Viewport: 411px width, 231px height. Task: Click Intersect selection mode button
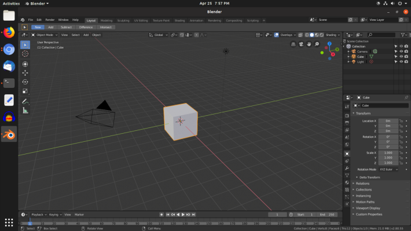point(105,27)
